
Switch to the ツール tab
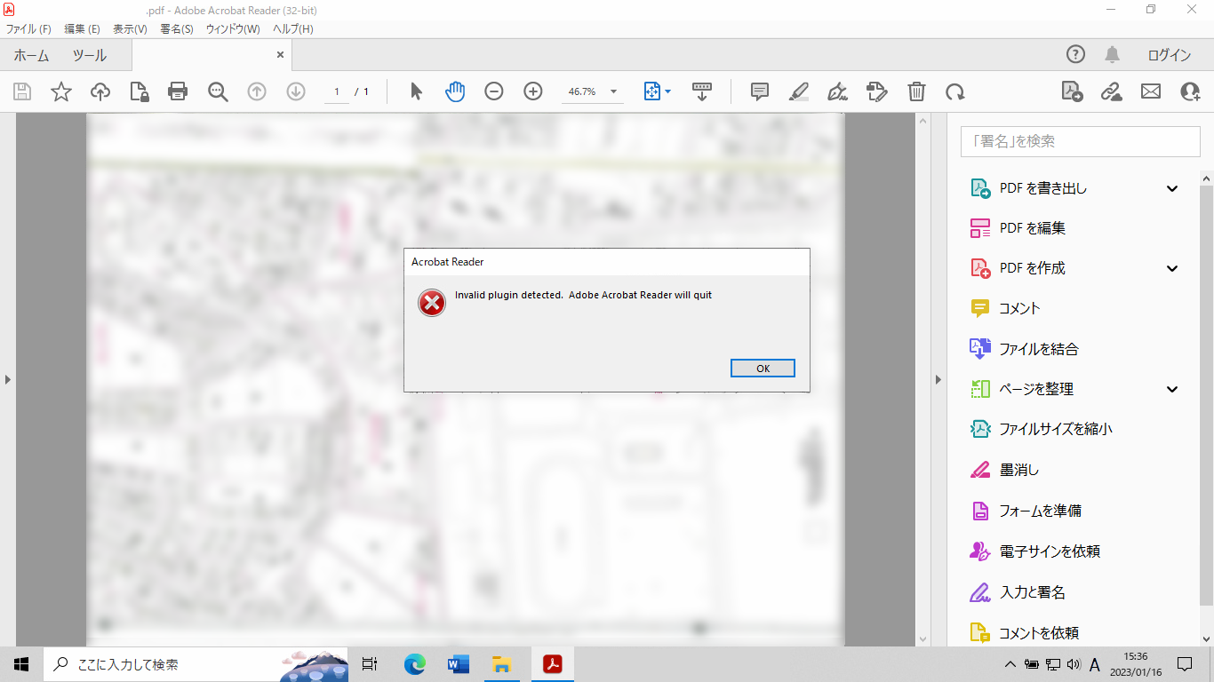(90, 55)
